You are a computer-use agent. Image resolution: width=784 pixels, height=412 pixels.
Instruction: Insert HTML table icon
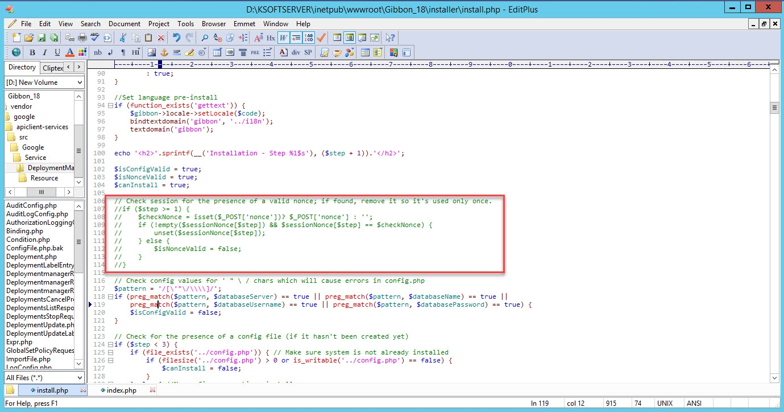pos(217,52)
